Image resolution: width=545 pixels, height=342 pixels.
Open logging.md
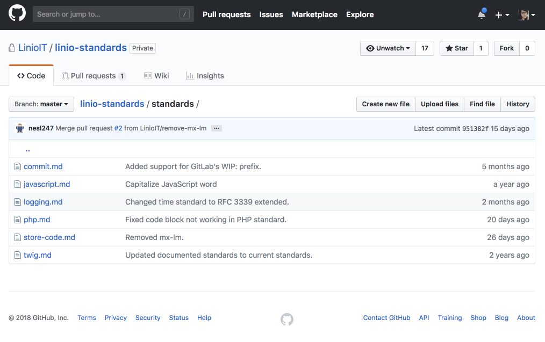point(43,202)
